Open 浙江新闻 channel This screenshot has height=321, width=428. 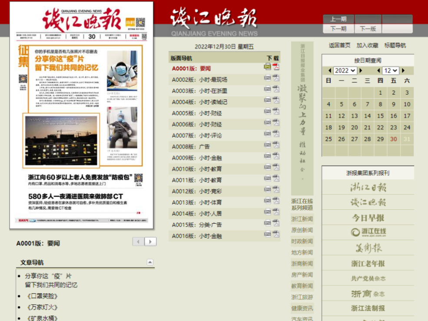point(302,219)
